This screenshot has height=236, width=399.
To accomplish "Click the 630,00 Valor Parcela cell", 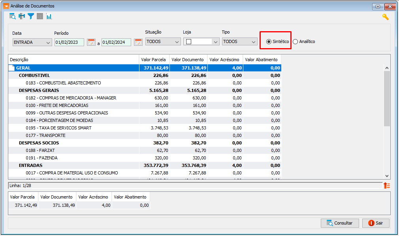I will (x=154, y=98).
